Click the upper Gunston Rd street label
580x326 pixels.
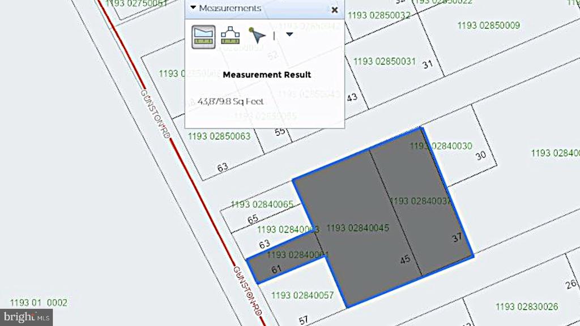click(155, 114)
